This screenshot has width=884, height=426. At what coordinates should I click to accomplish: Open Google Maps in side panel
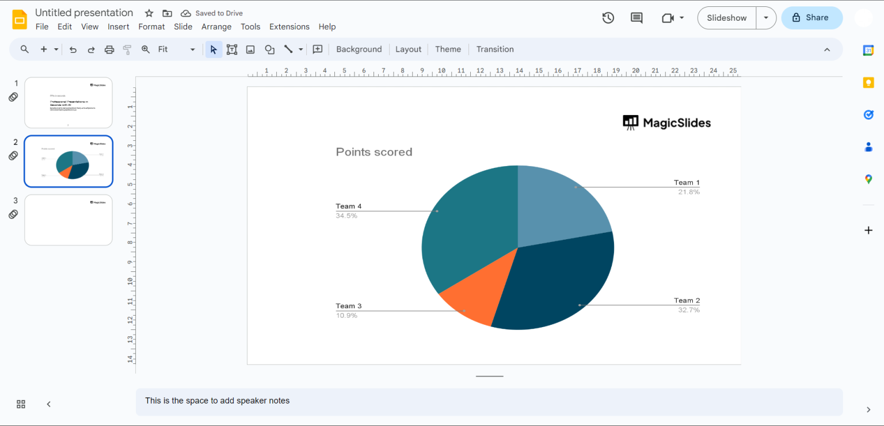point(868,179)
